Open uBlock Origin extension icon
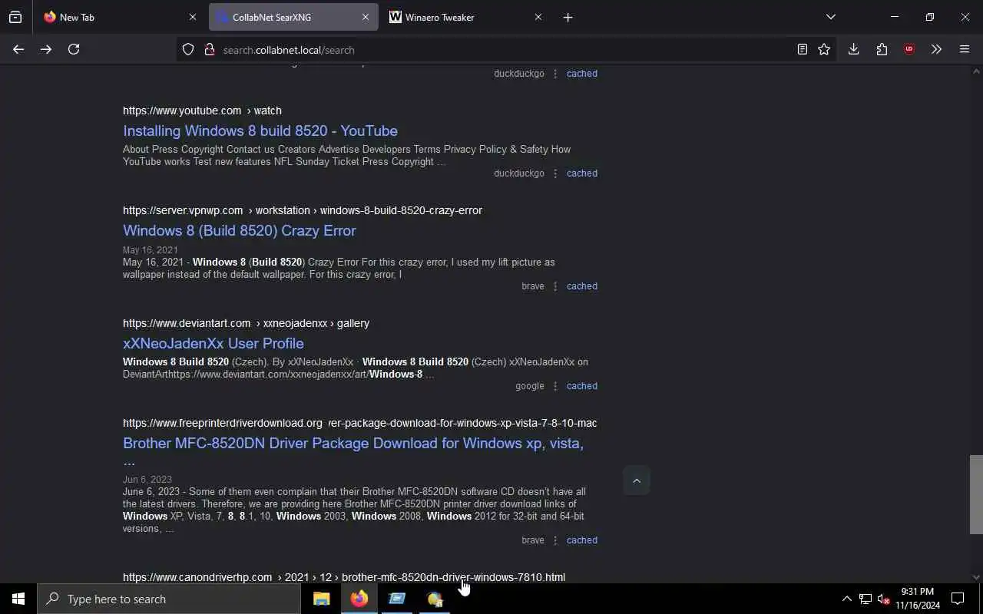The width and height of the screenshot is (983, 614). [909, 49]
